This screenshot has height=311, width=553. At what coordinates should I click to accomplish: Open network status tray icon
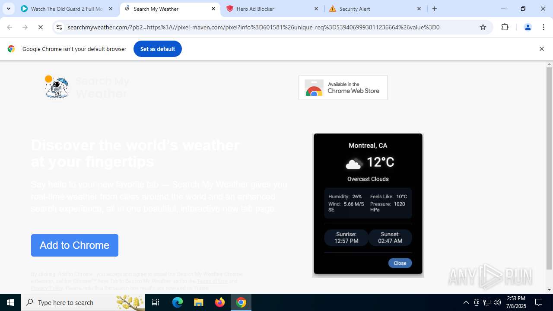click(487, 302)
